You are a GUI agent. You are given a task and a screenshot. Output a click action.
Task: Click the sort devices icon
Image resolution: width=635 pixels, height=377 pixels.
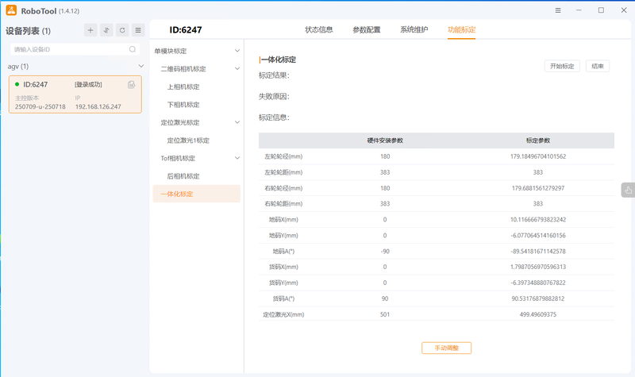(106, 30)
